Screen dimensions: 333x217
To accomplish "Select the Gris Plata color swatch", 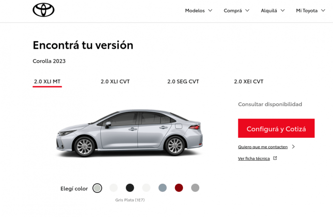I will pyautogui.click(x=97, y=188).
